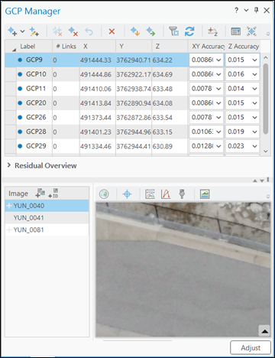Screen dimensions: 275x358
Task: Click the filter GCPs funnel icon
Action: point(173,31)
